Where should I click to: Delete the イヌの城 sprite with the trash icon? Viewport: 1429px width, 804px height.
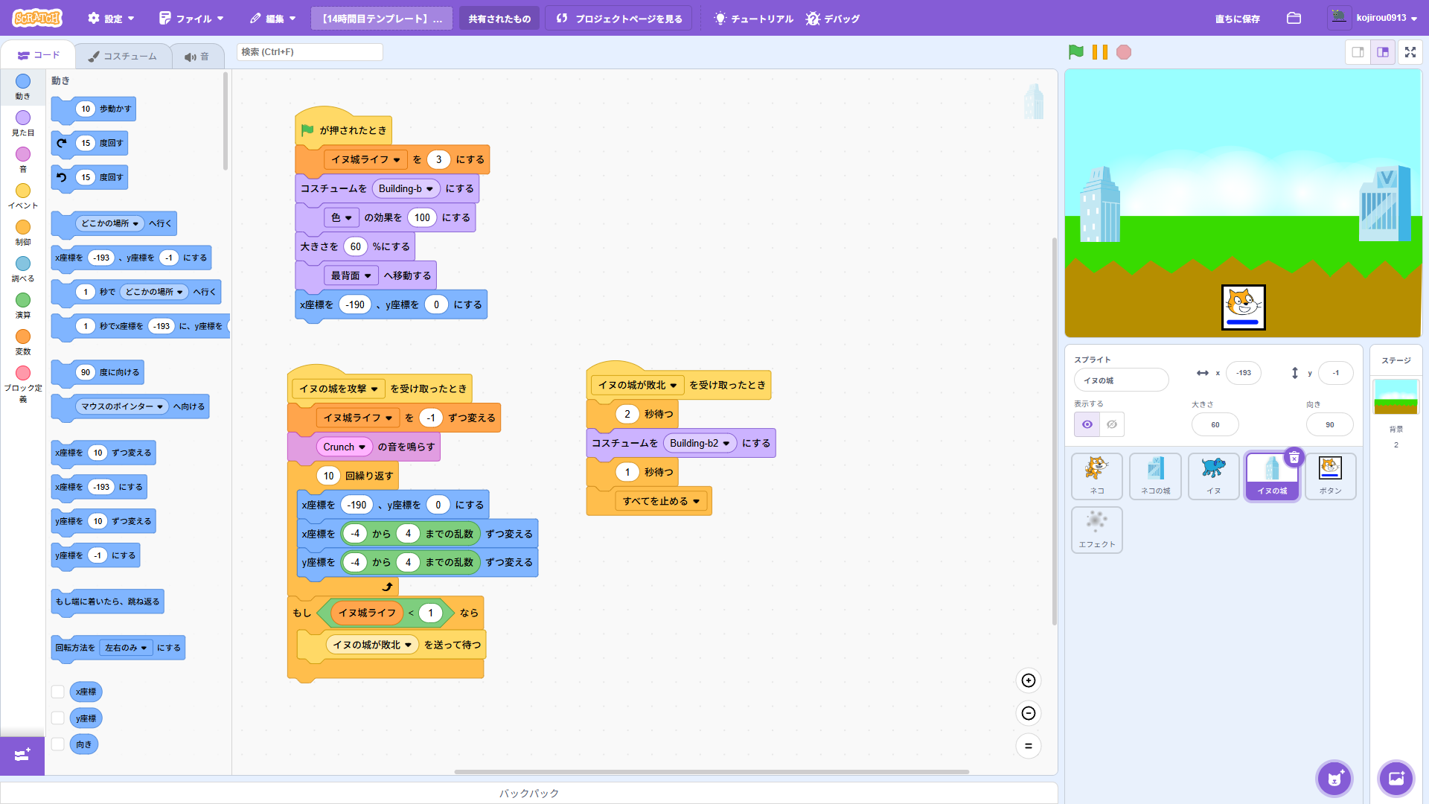coord(1294,458)
